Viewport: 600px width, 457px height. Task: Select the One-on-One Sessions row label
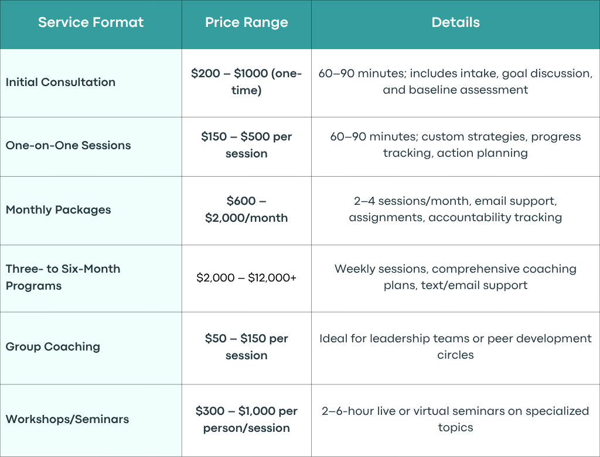68,145
